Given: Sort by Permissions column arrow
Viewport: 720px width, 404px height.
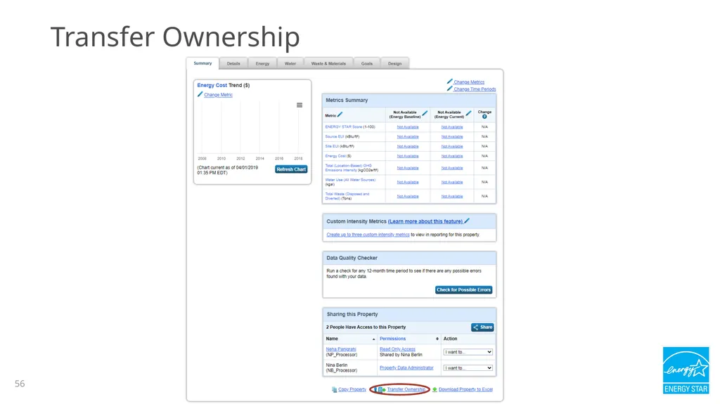Looking at the screenshot, I should [437, 339].
